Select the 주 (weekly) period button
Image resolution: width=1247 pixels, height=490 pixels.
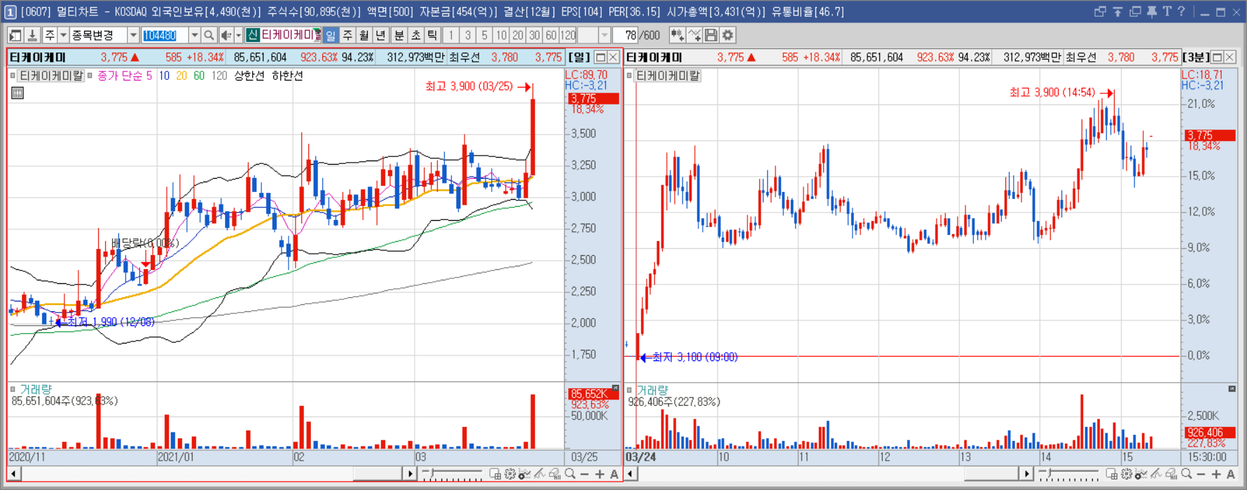click(347, 35)
